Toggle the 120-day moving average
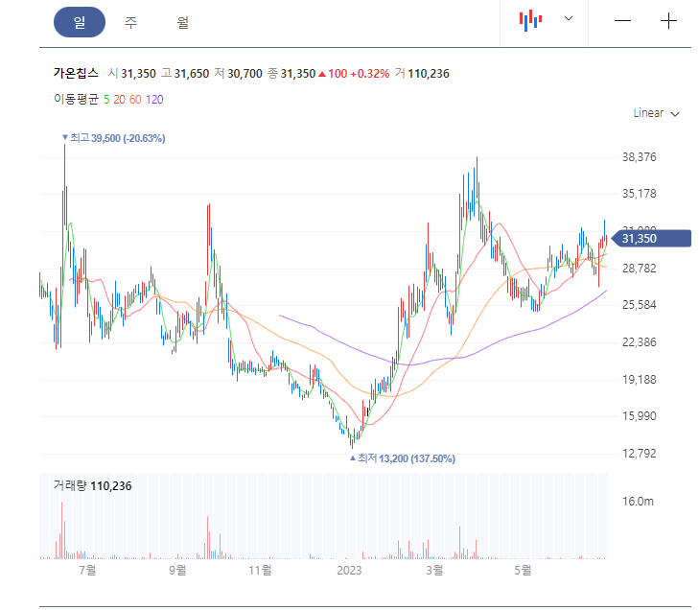The width and height of the screenshot is (699, 610). point(154,100)
